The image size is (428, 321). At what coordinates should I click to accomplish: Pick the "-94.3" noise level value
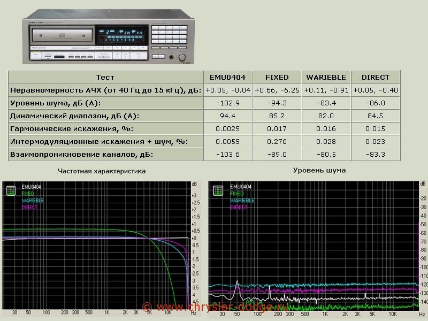point(277,103)
